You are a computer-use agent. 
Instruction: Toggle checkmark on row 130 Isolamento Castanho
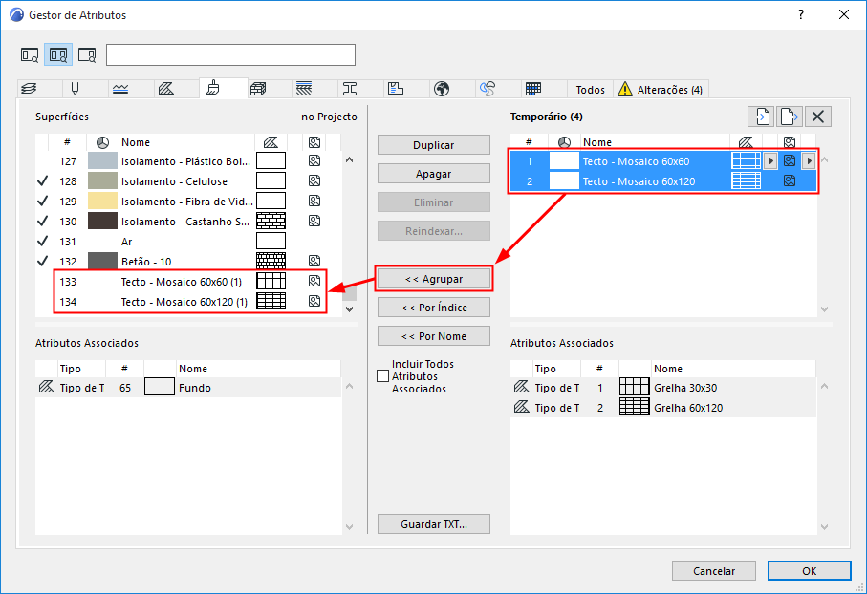43,222
